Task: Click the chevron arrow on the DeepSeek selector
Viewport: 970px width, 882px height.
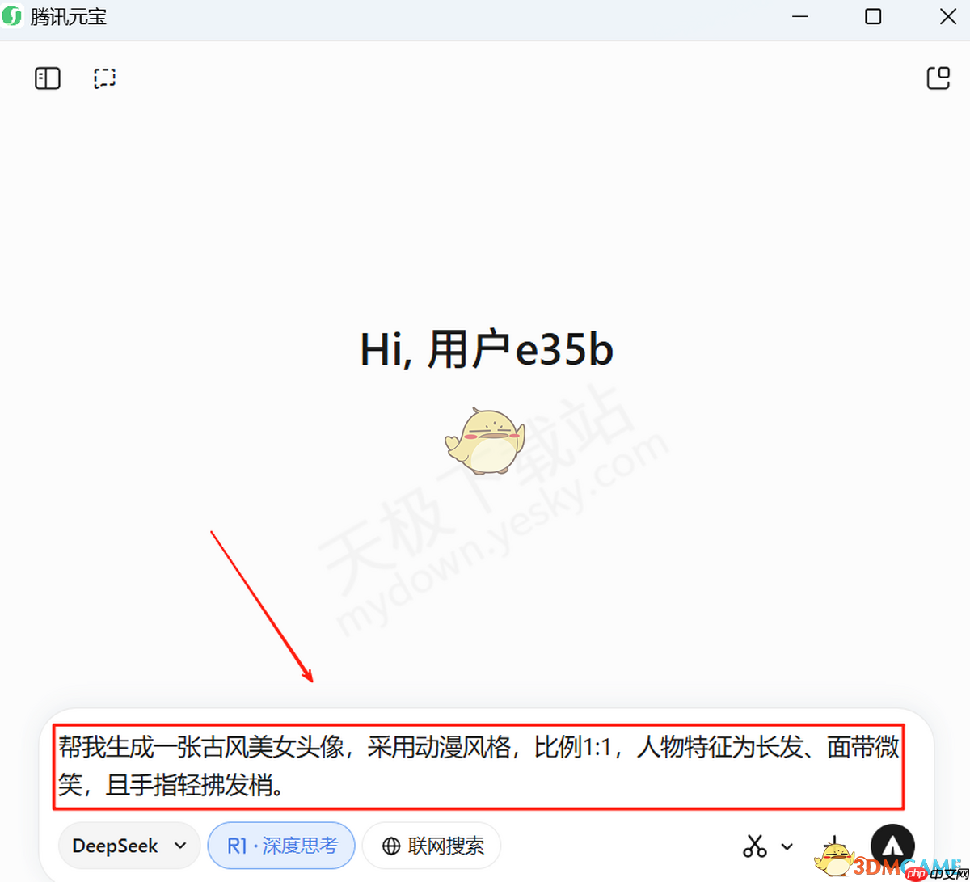Action: click(x=179, y=846)
